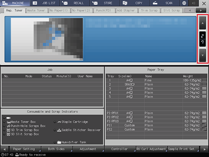
Task: Select the MACHINE screen button
Action: pos(15,3)
